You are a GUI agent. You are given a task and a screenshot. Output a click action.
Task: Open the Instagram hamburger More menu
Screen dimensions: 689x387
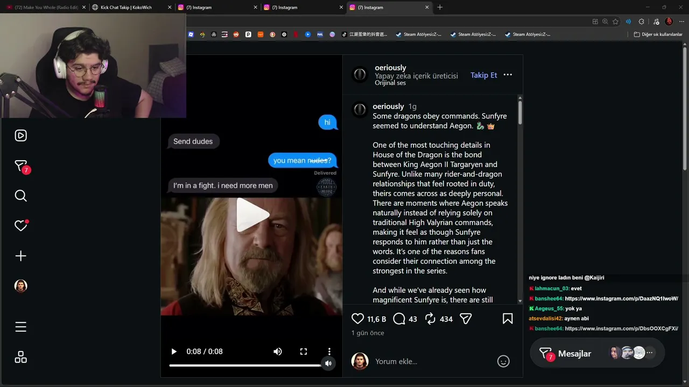click(20, 327)
